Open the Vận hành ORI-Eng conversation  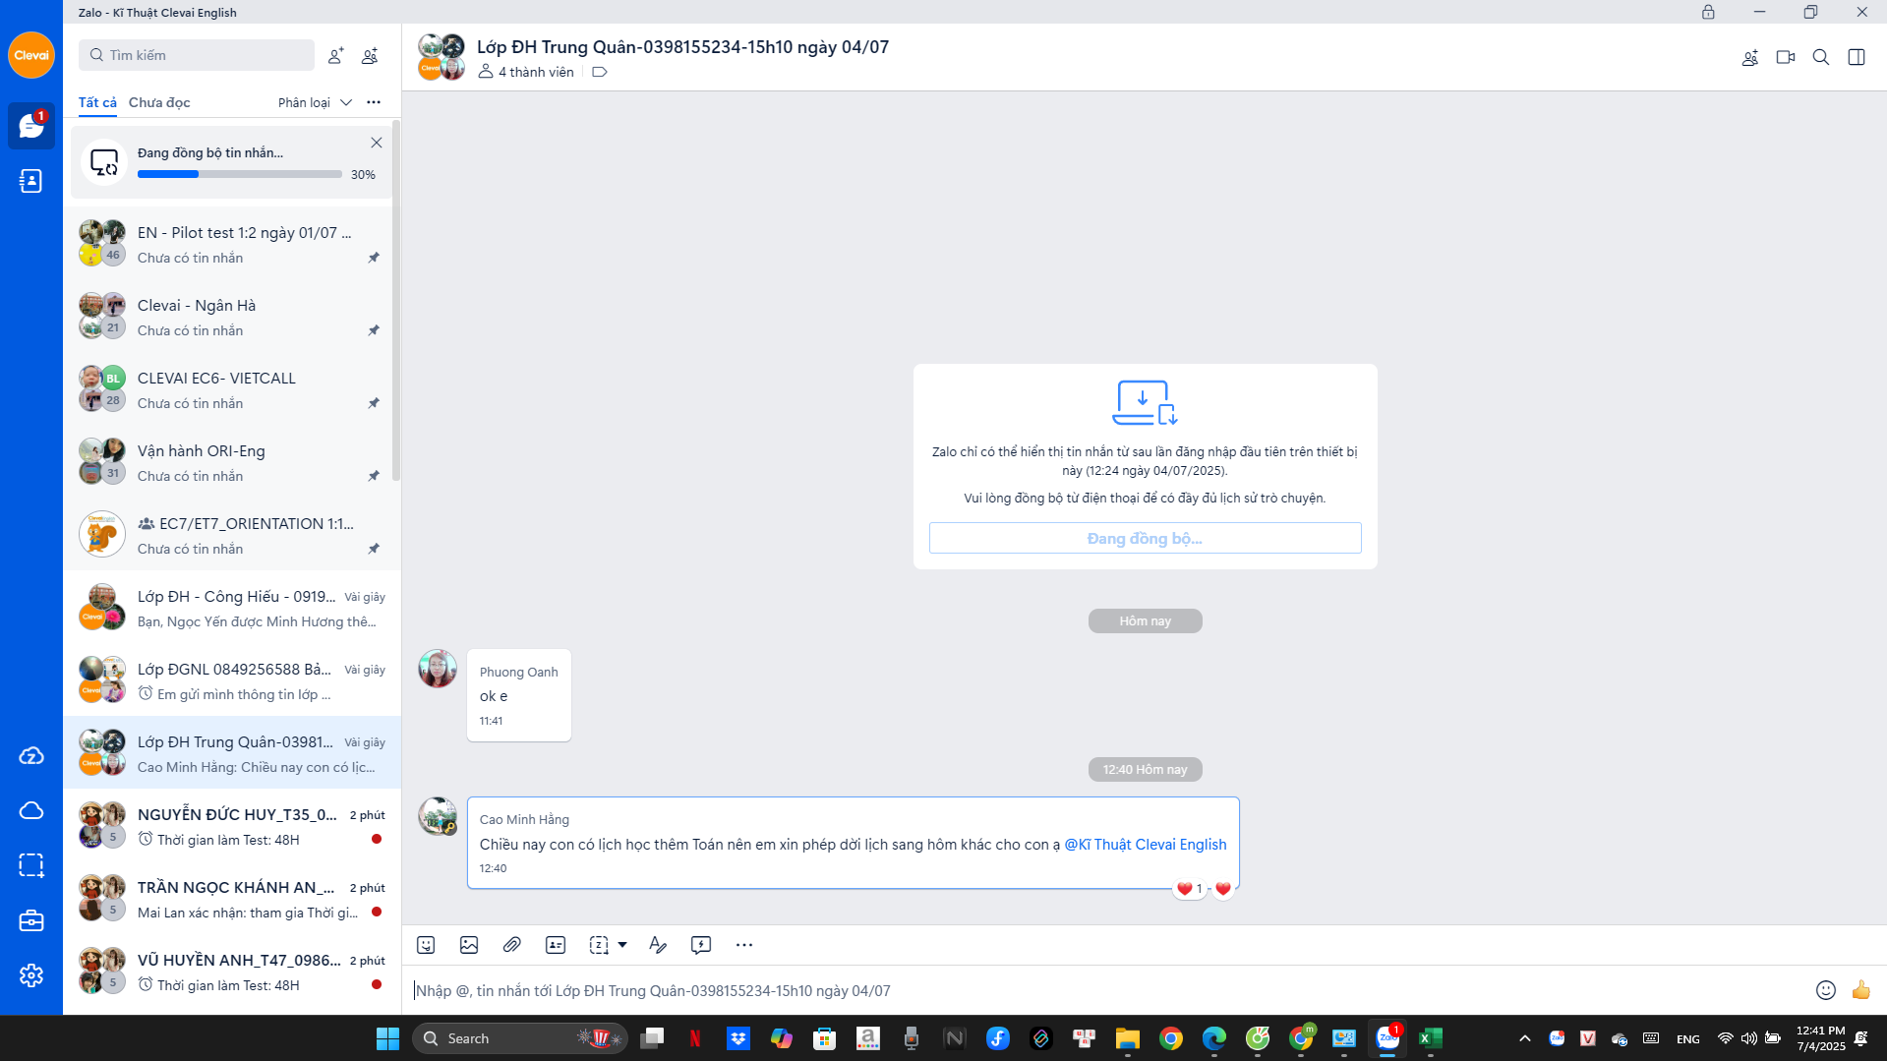pyautogui.click(x=232, y=462)
